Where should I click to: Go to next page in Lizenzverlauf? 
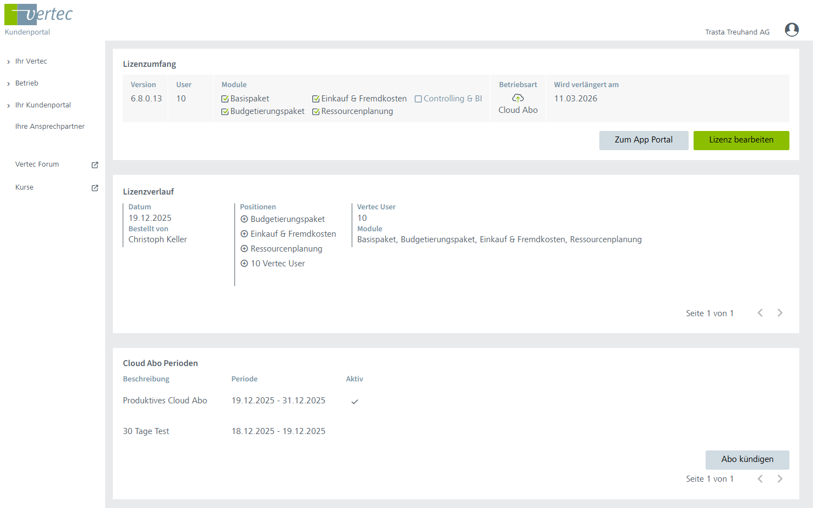pyautogui.click(x=780, y=313)
